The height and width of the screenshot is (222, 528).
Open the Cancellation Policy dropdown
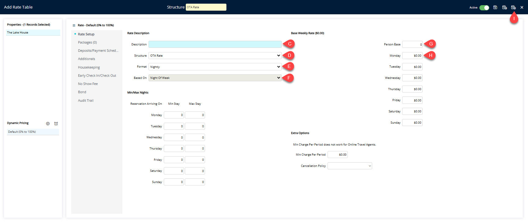(350, 166)
